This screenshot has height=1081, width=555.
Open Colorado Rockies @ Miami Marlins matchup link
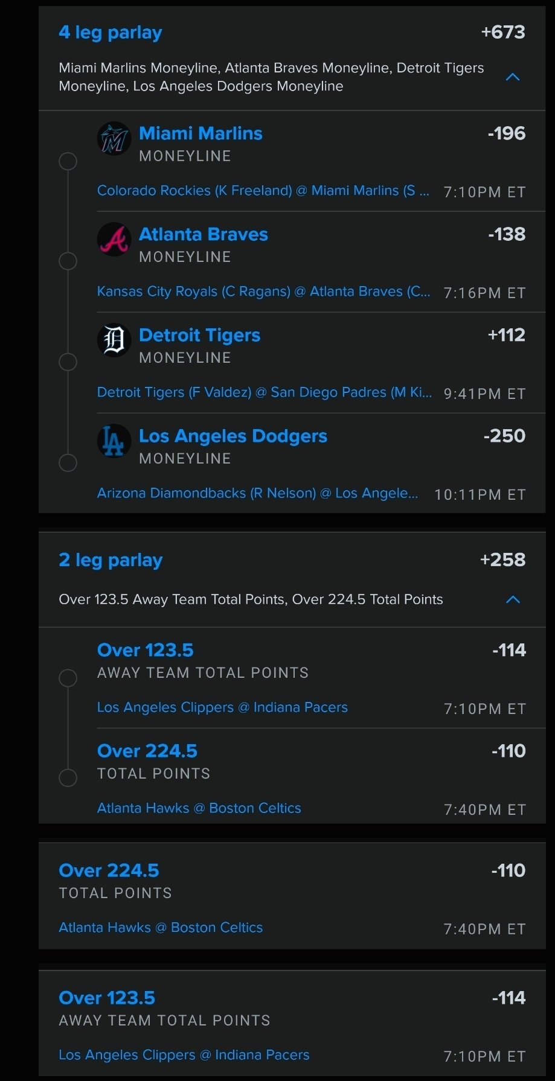[x=263, y=191]
